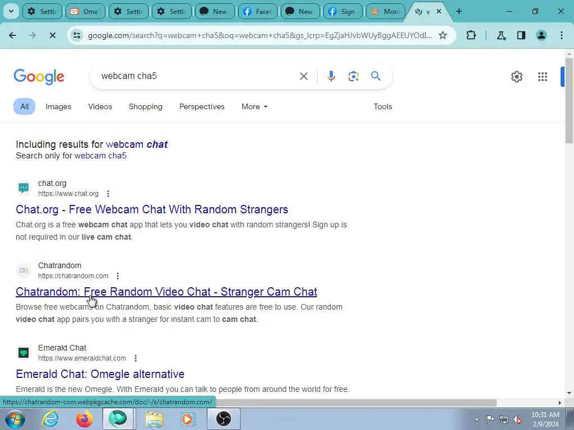574x430 pixels.
Task: Open the Google apps grid
Action: (x=543, y=76)
